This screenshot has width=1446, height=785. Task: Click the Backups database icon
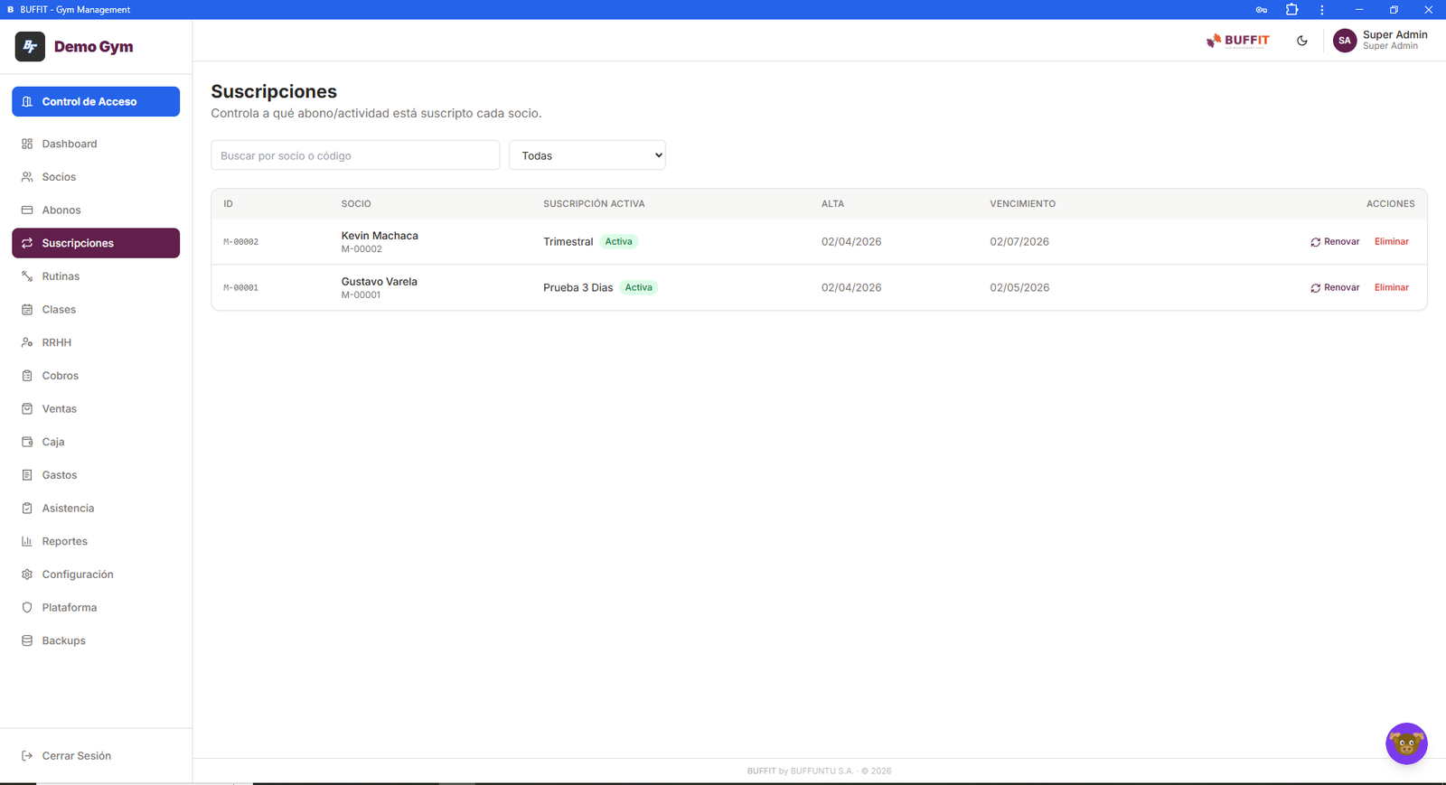(x=27, y=640)
